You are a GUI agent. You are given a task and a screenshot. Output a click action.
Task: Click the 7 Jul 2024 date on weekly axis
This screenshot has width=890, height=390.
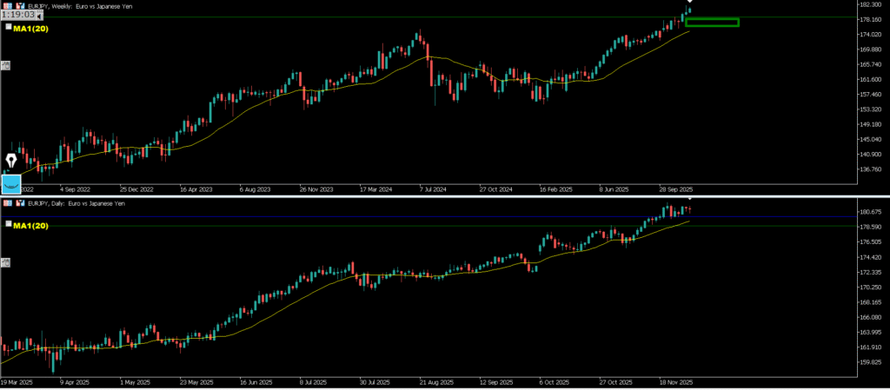coord(431,188)
